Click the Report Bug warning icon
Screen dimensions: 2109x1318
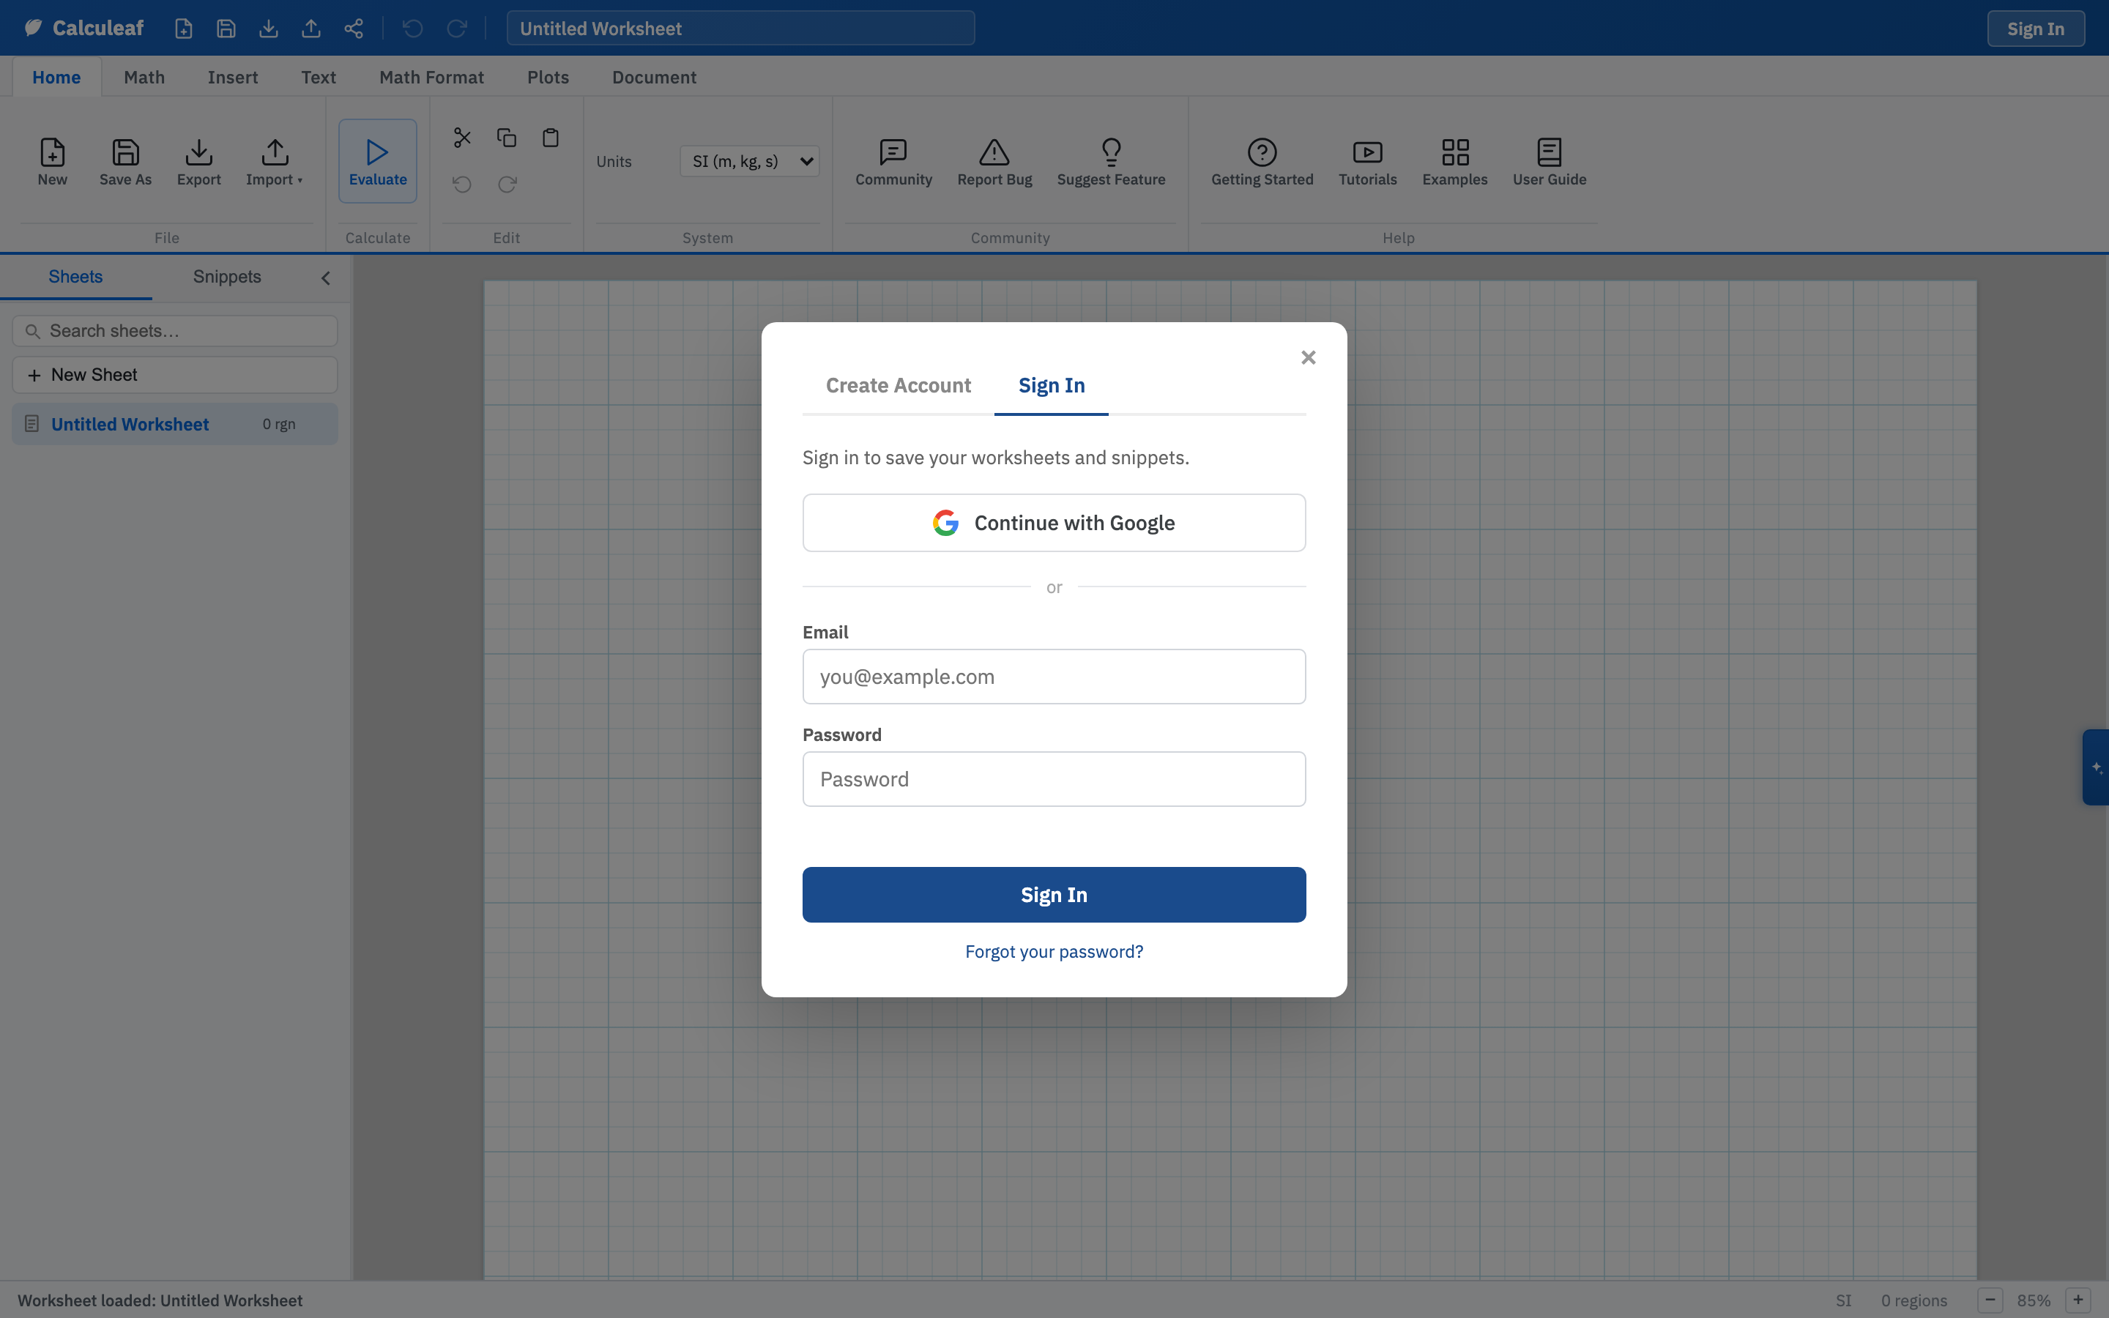994,161
